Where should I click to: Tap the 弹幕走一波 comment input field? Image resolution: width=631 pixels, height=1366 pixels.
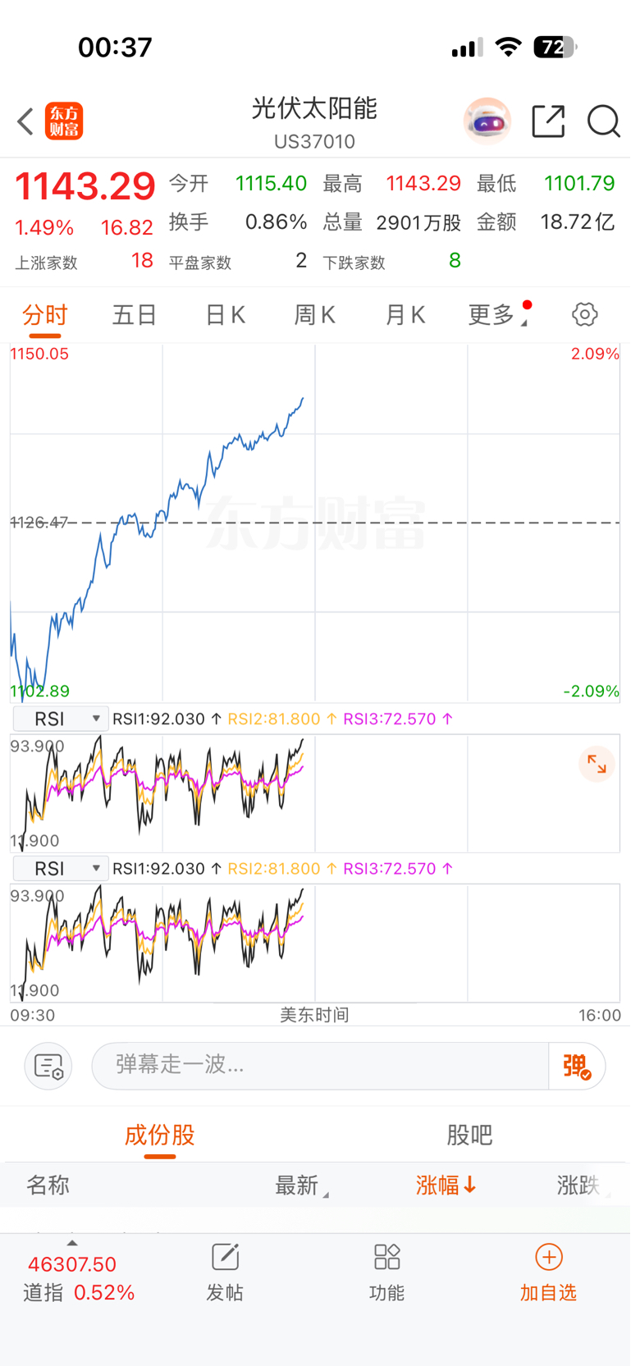pyautogui.click(x=320, y=1066)
